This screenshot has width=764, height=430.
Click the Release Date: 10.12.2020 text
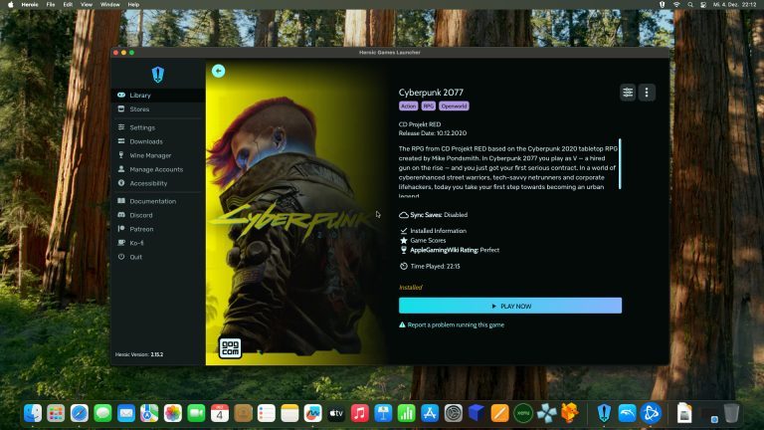433,133
